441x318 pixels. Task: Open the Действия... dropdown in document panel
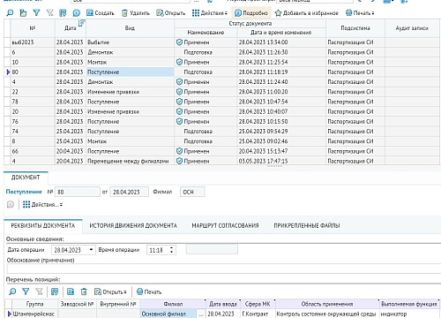42,204
